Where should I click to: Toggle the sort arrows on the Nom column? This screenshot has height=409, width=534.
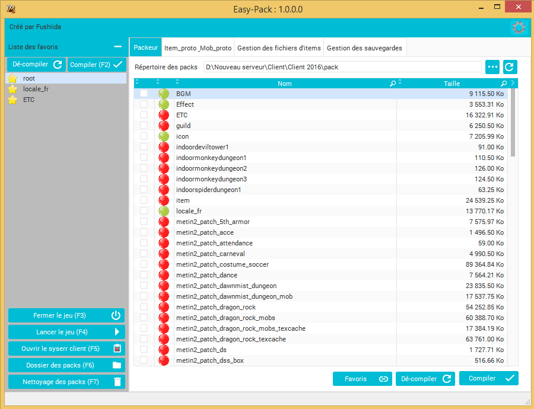point(177,82)
